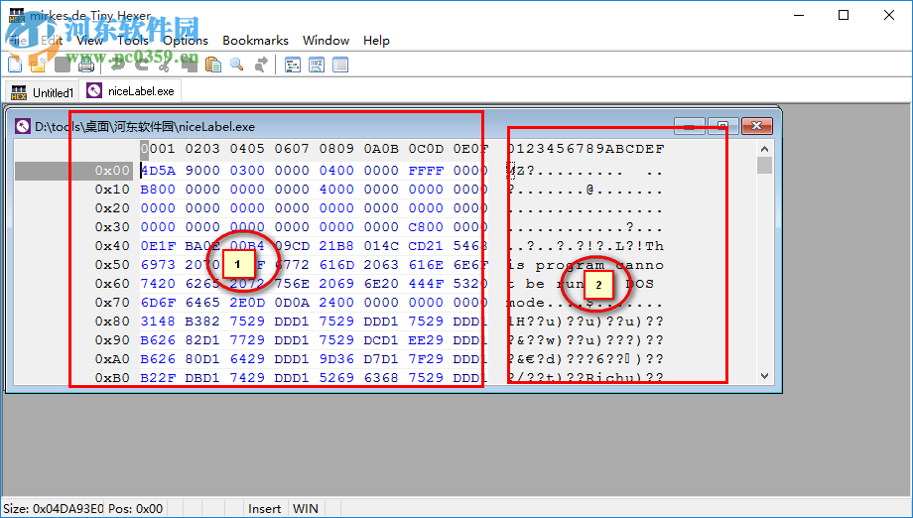Click hex value 9000 in first row
Viewport: 913px width, 518px height.
point(202,171)
